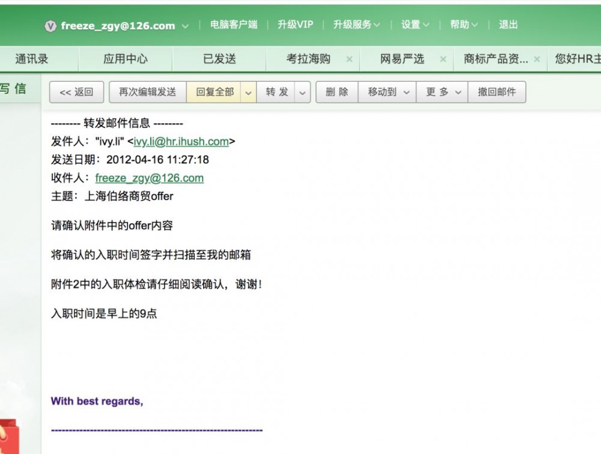
Task: Expand the 转发 forward dropdown arrow
Action: click(302, 92)
